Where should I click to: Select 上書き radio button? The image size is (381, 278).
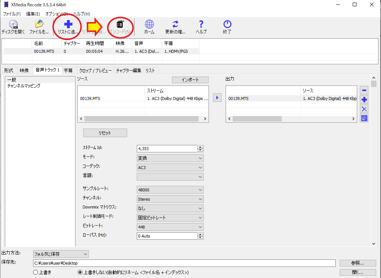tap(35, 272)
